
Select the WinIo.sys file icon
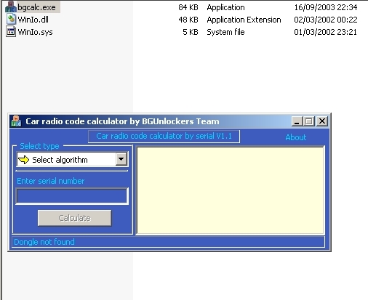point(11,32)
